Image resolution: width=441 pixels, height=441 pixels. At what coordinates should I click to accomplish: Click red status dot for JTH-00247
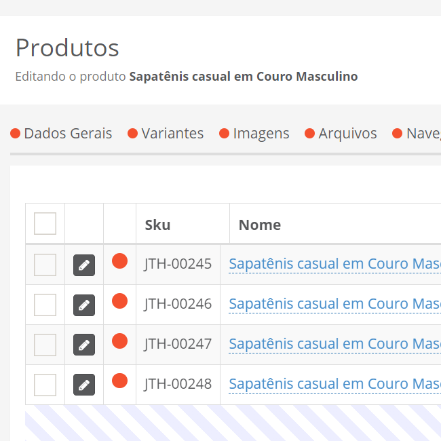(x=119, y=341)
